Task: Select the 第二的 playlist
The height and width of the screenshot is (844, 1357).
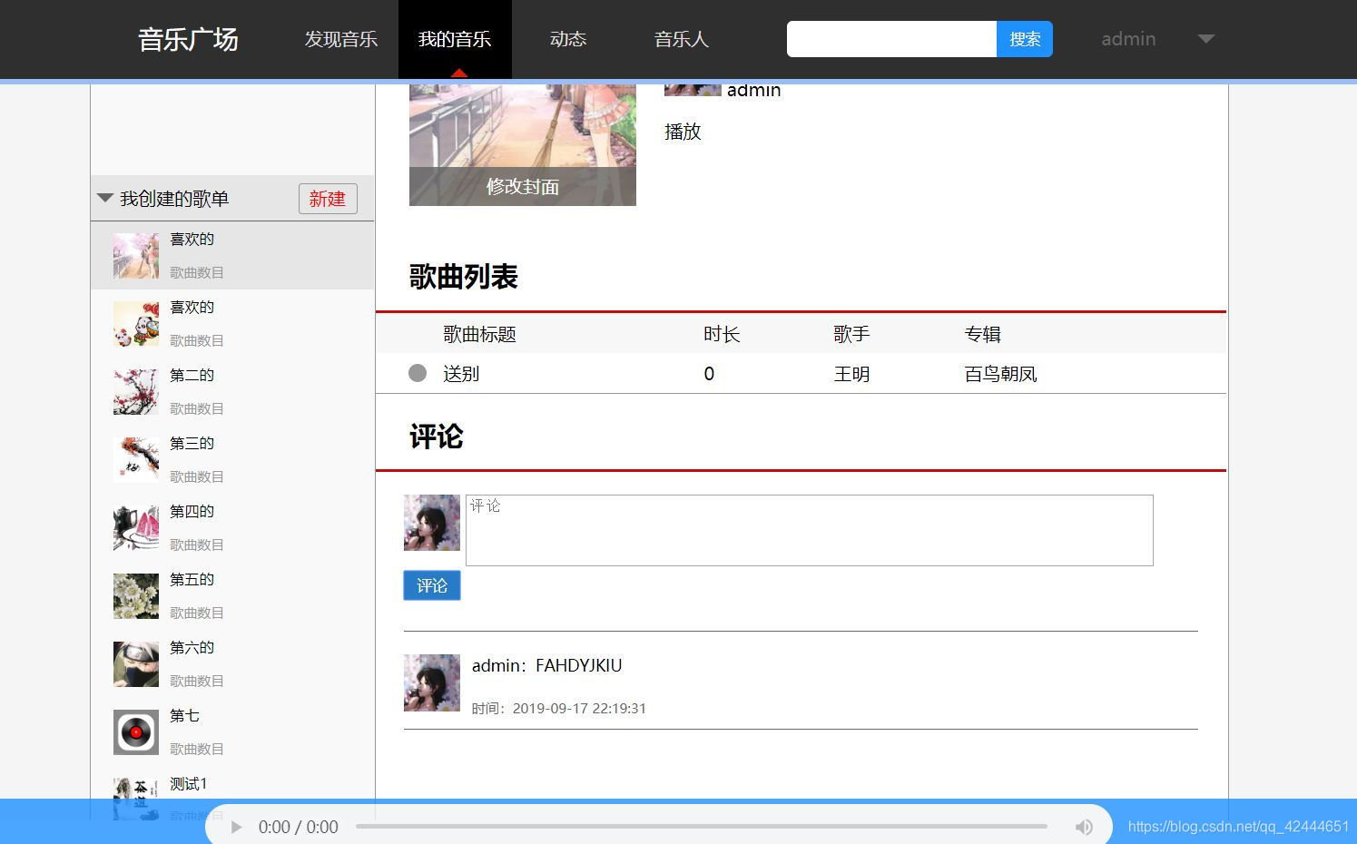Action: (x=232, y=392)
